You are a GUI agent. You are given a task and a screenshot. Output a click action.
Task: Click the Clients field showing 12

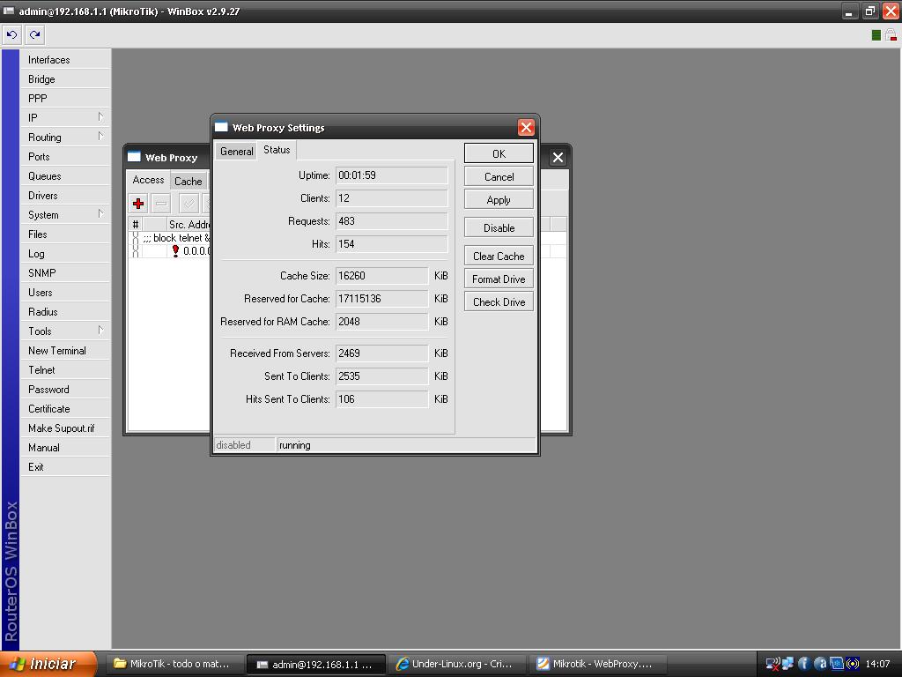click(x=391, y=198)
